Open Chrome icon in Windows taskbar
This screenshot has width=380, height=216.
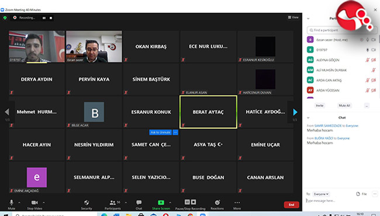tap(191, 215)
